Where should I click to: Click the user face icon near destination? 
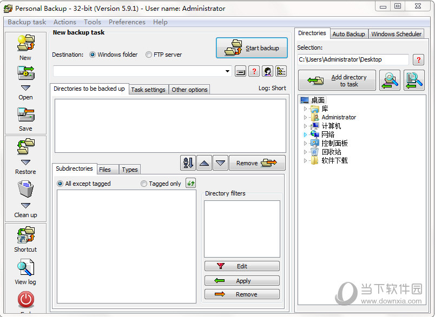coord(267,71)
